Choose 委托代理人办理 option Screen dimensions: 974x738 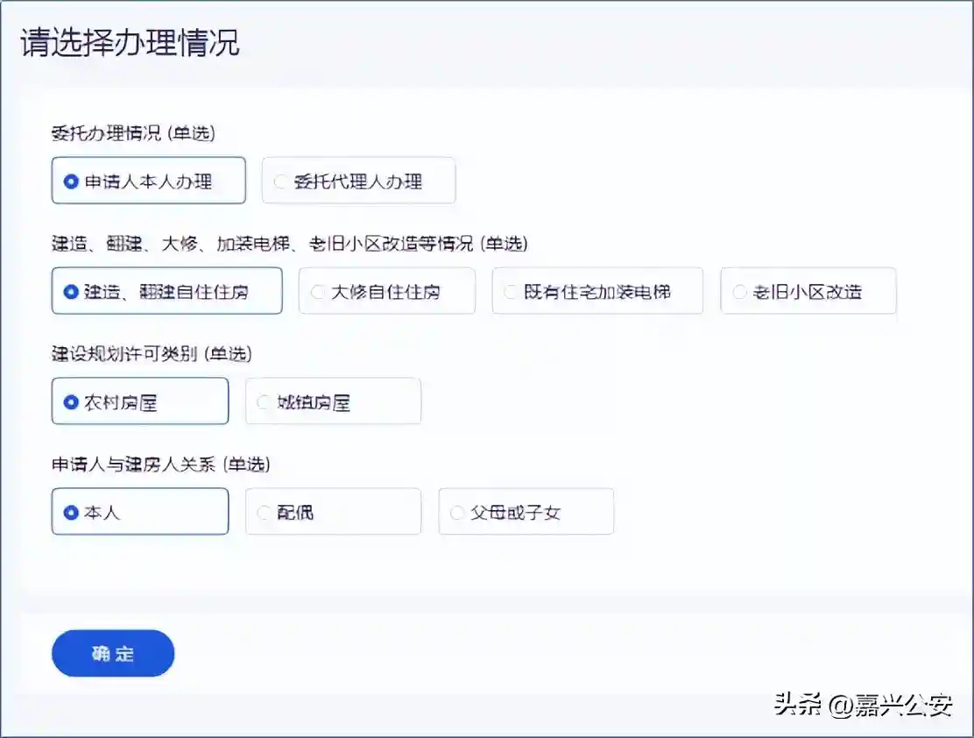pyautogui.click(x=358, y=181)
